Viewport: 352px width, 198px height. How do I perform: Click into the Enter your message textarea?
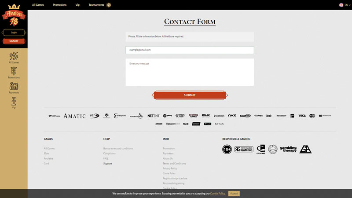(x=189, y=73)
